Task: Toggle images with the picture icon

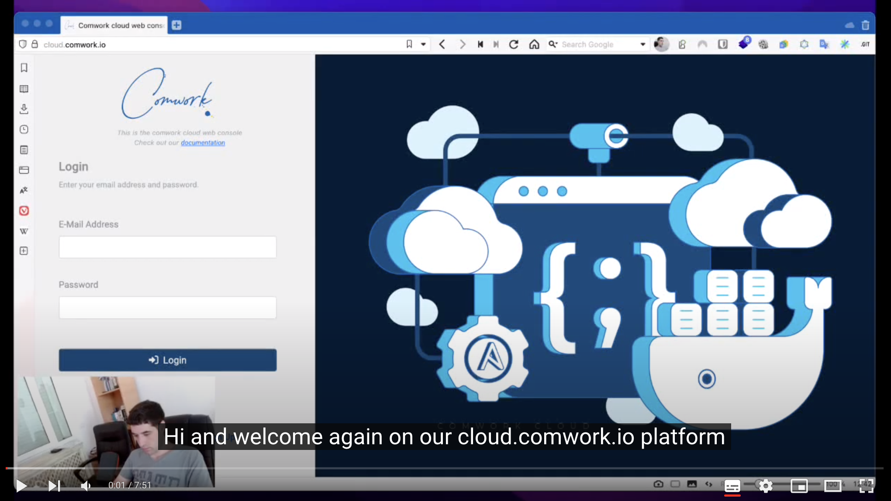Action: (692, 484)
